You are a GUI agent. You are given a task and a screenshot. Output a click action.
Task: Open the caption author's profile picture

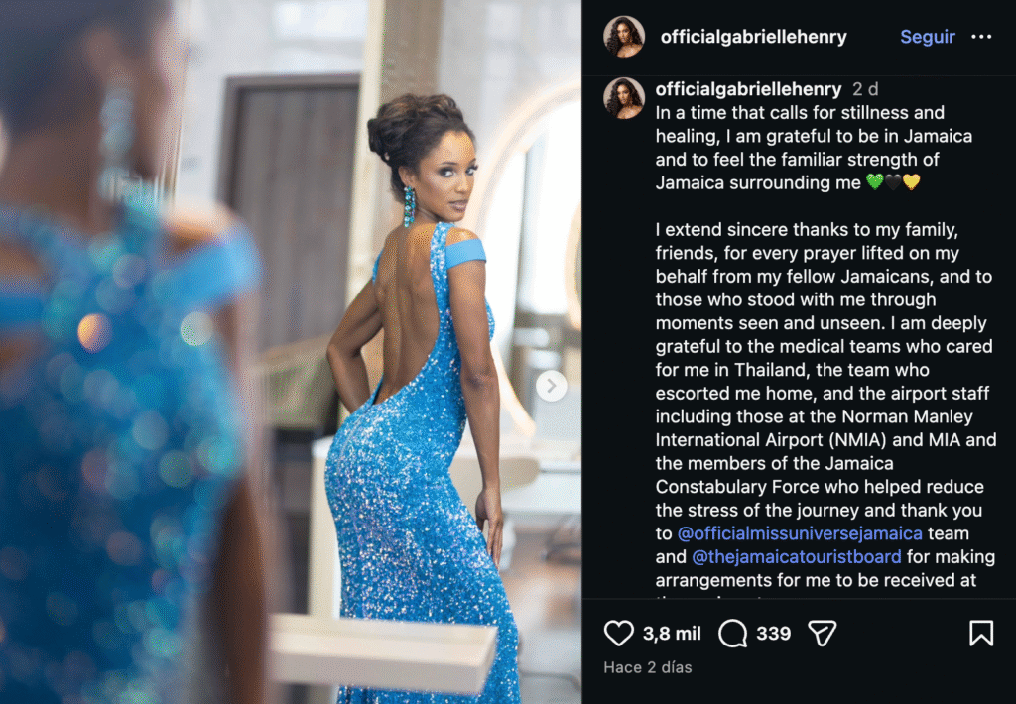624,98
